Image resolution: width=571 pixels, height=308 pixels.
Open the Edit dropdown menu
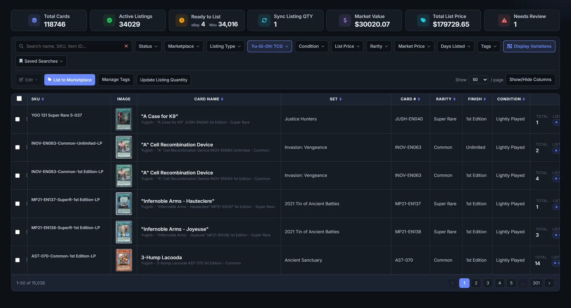[28, 80]
